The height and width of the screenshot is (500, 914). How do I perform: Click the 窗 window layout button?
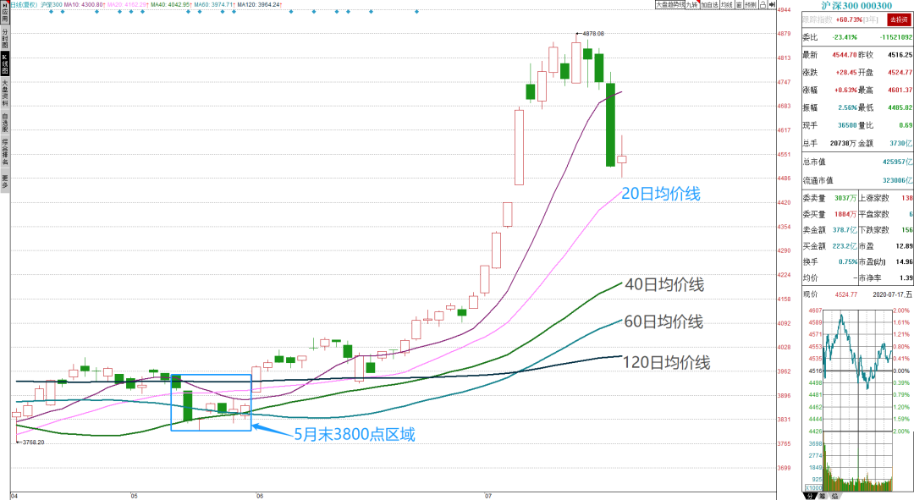click(x=739, y=5)
